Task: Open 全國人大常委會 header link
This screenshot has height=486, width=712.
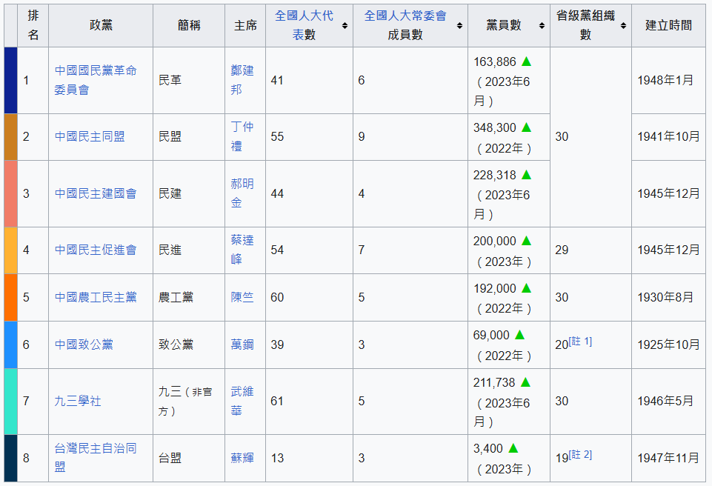Action: pyautogui.click(x=405, y=16)
